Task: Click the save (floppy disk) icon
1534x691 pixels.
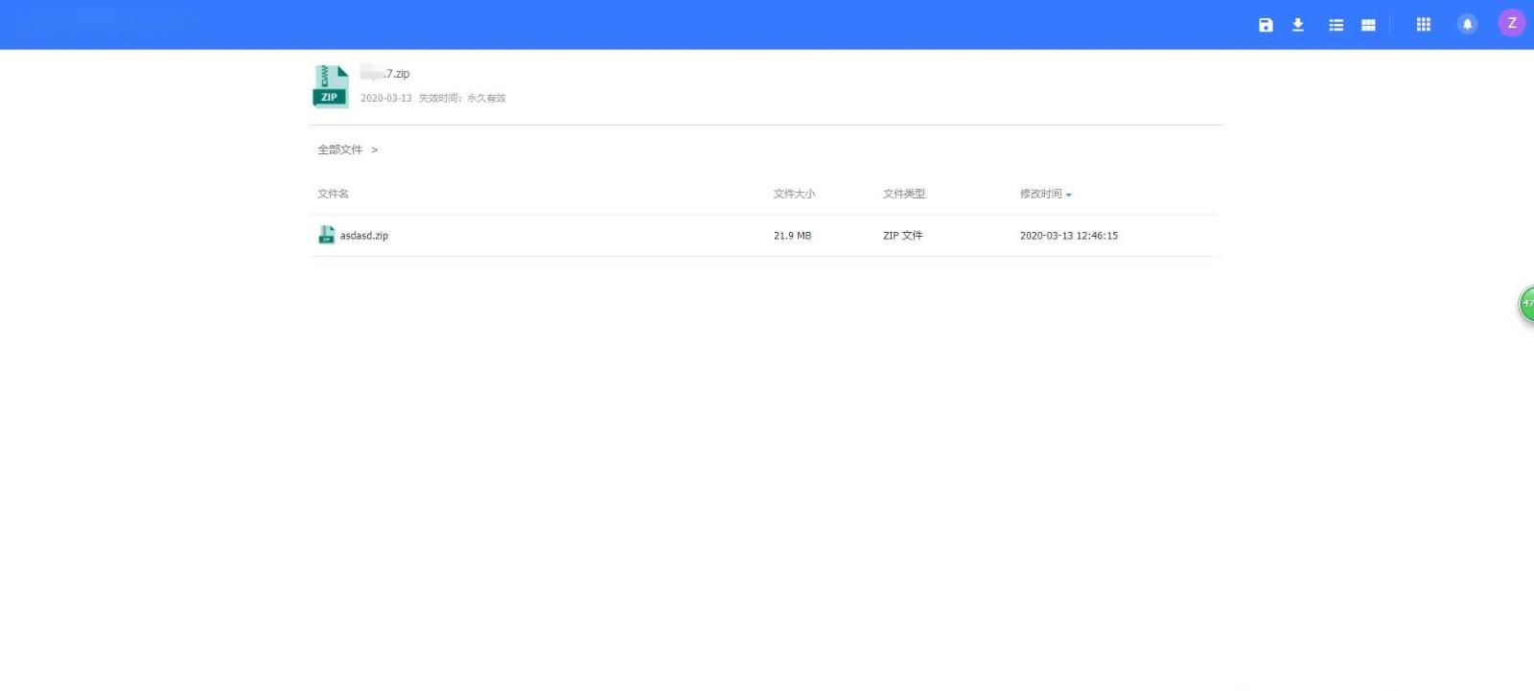Action: pos(1266,25)
